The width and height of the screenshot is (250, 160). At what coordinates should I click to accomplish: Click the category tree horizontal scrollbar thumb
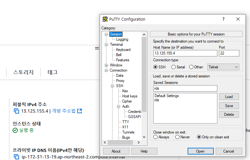click(x=120, y=142)
